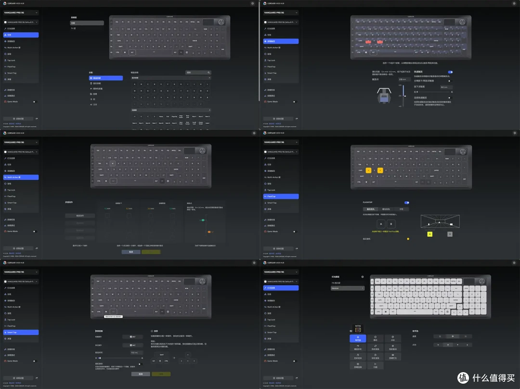520x389 pixels.
Task: Toggle Game Mode on the key assignment page
Action: (x=35, y=102)
